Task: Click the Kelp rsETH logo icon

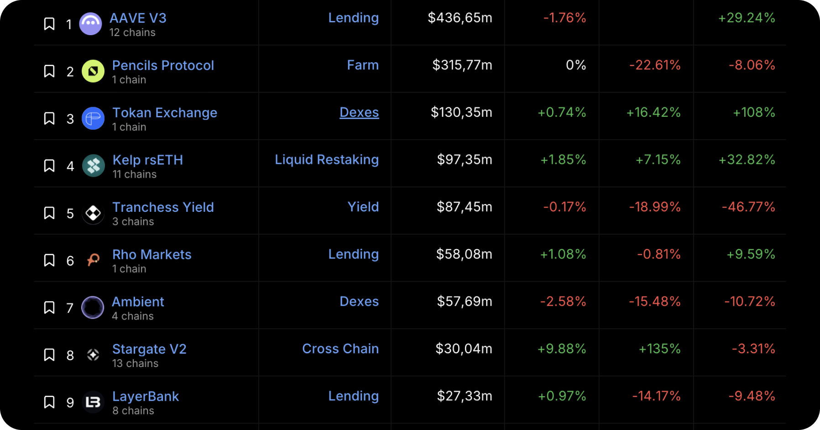Action: coord(93,166)
